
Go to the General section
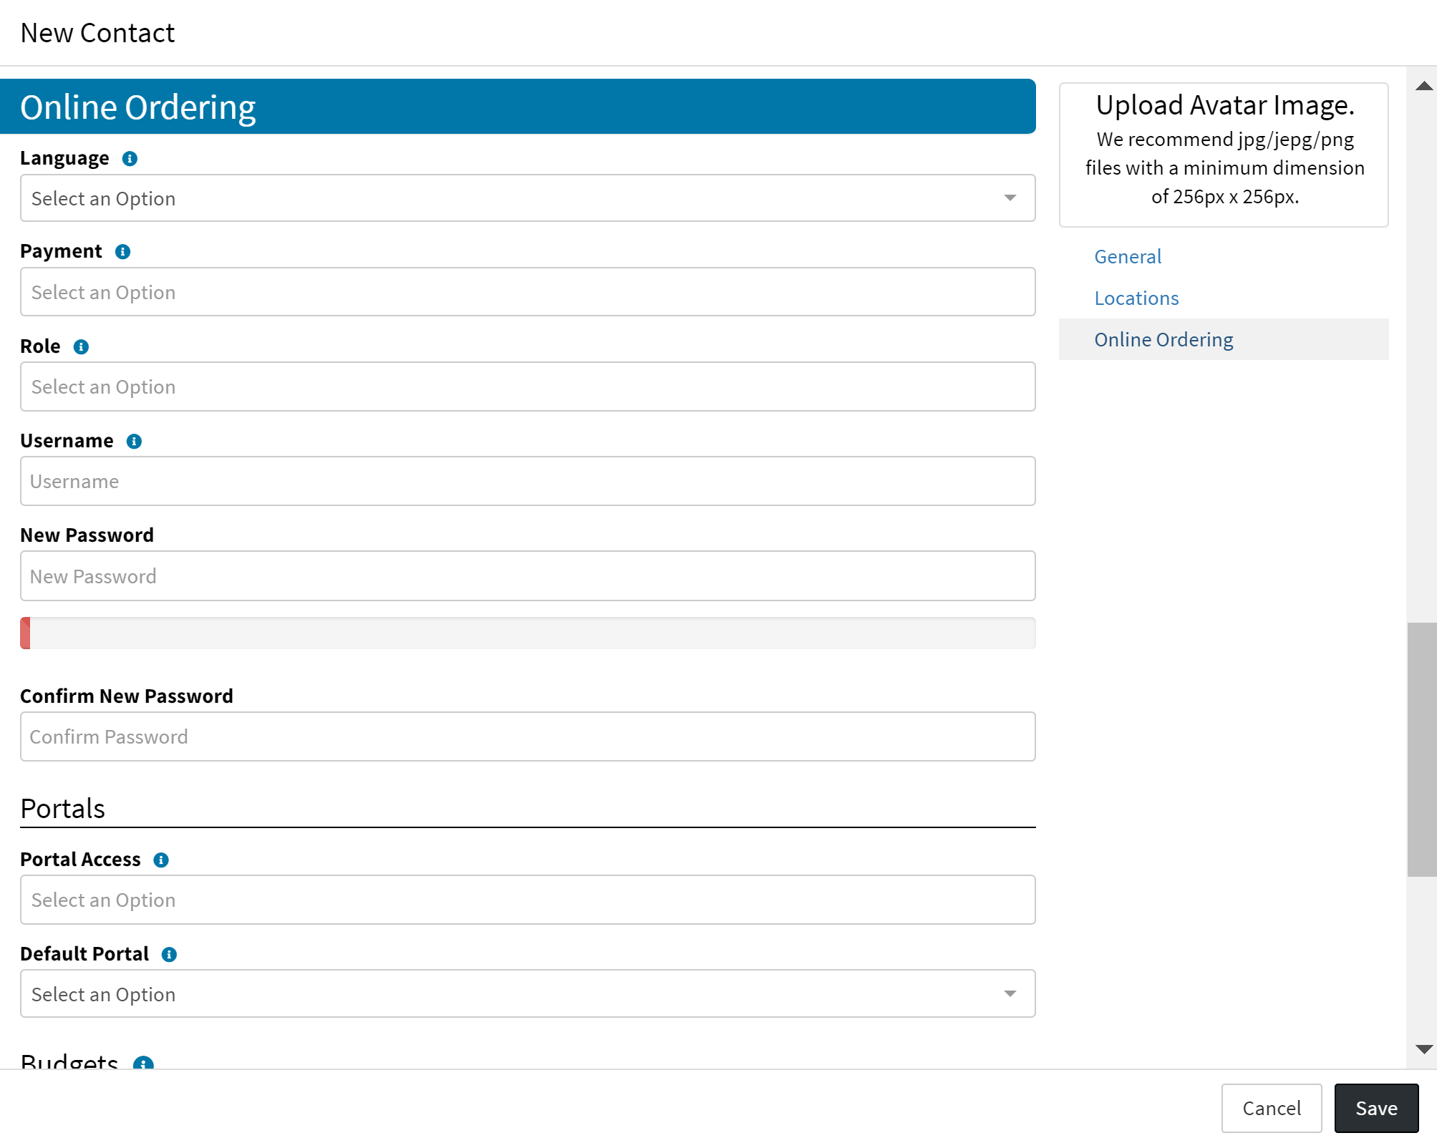click(x=1128, y=257)
